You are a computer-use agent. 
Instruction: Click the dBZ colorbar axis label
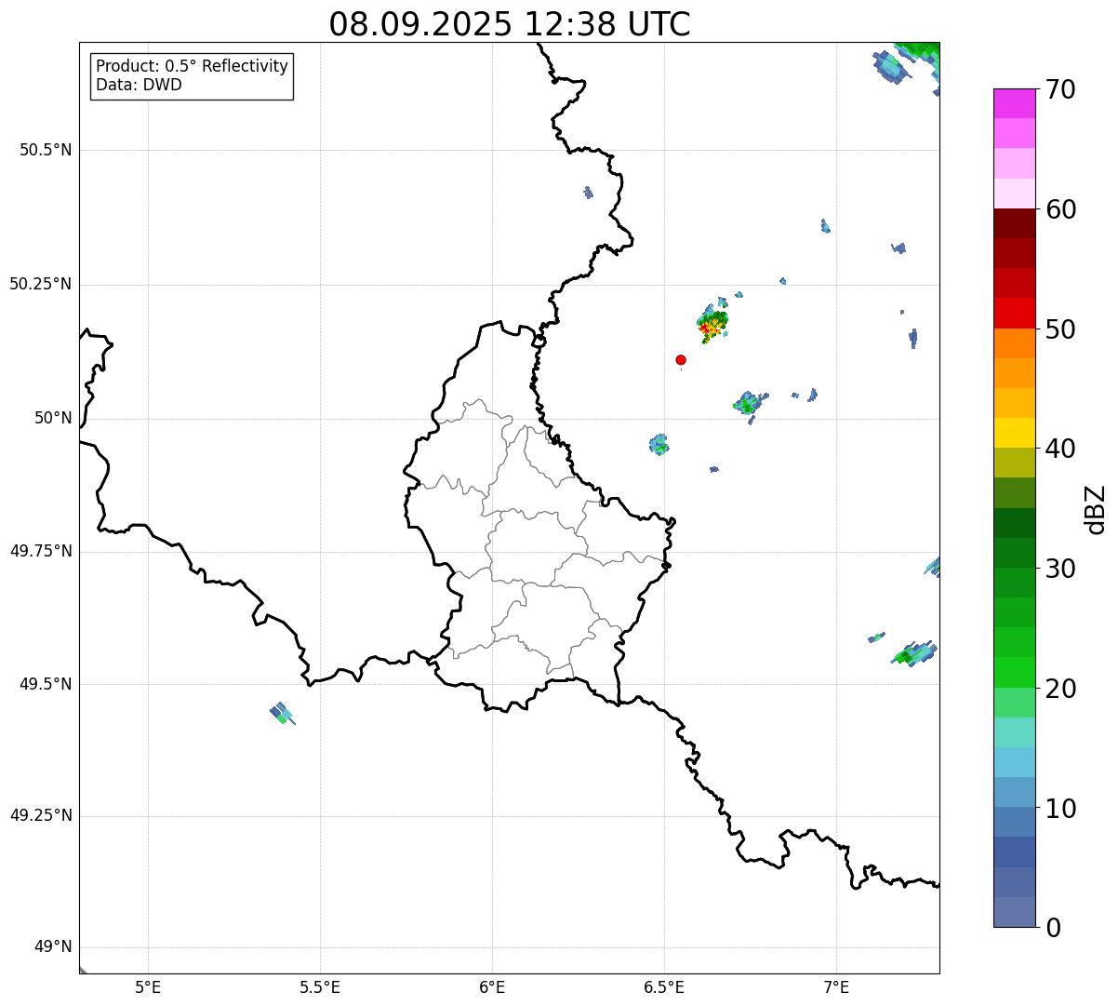coord(1096,509)
